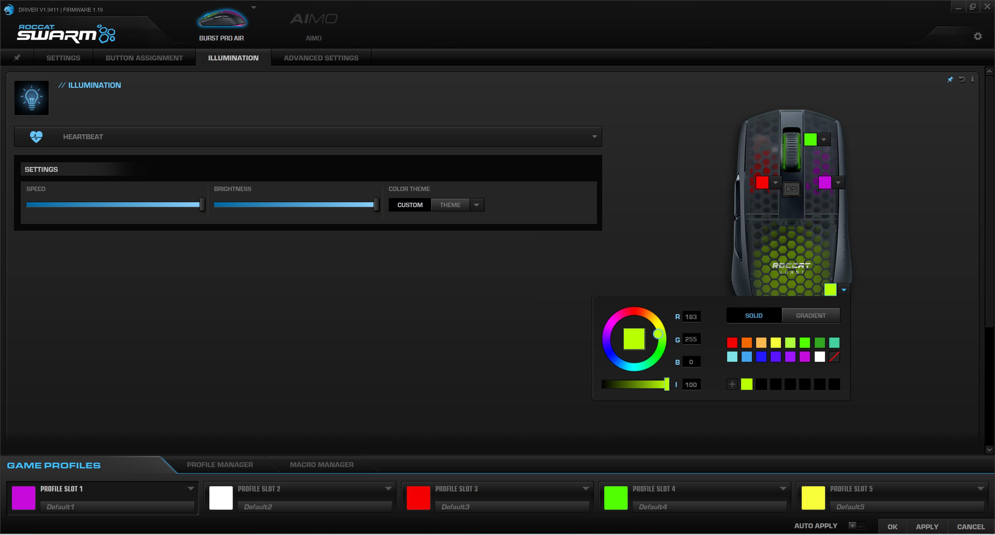Image resolution: width=995 pixels, height=535 pixels.
Task: Switch to Button Assignment tab
Action: click(x=144, y=58)
